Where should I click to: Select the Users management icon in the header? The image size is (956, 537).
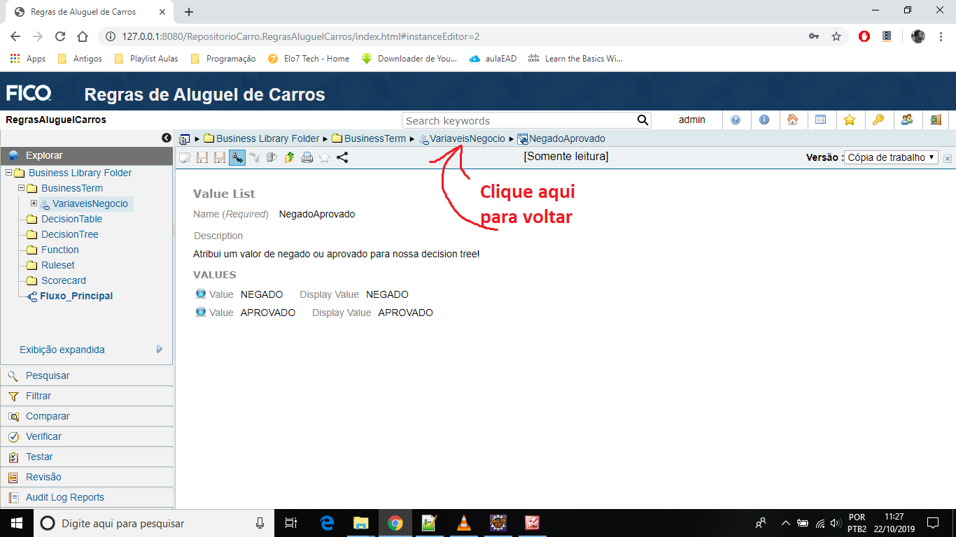(907, 120)
